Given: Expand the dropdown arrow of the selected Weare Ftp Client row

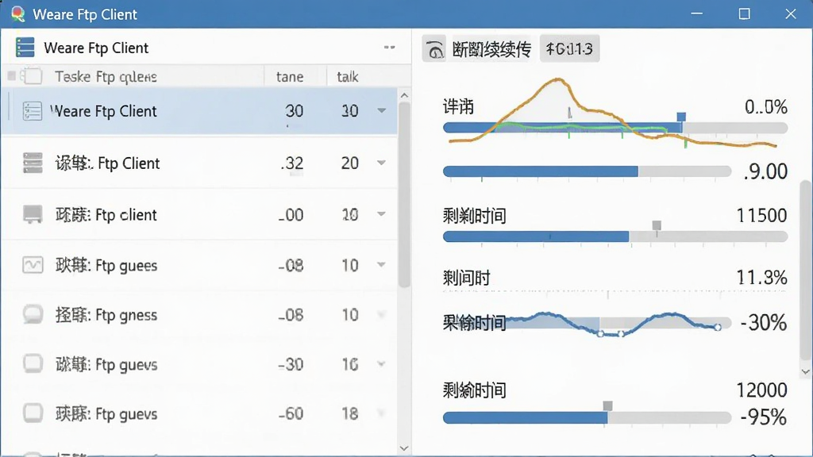Looking at the screenshot, I should coord(382,110).
